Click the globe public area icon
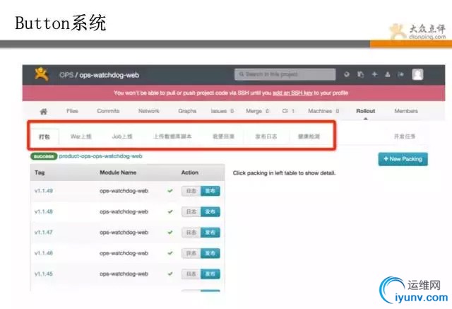The image size is (452, 309). coord(347,74)
